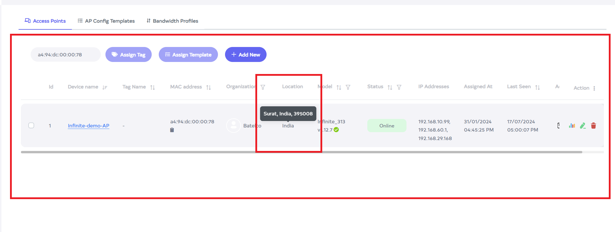Click the MAC address search field
The height and width of the screenshot is (232, 615).
pyautogui.click(x=65, y=55)
